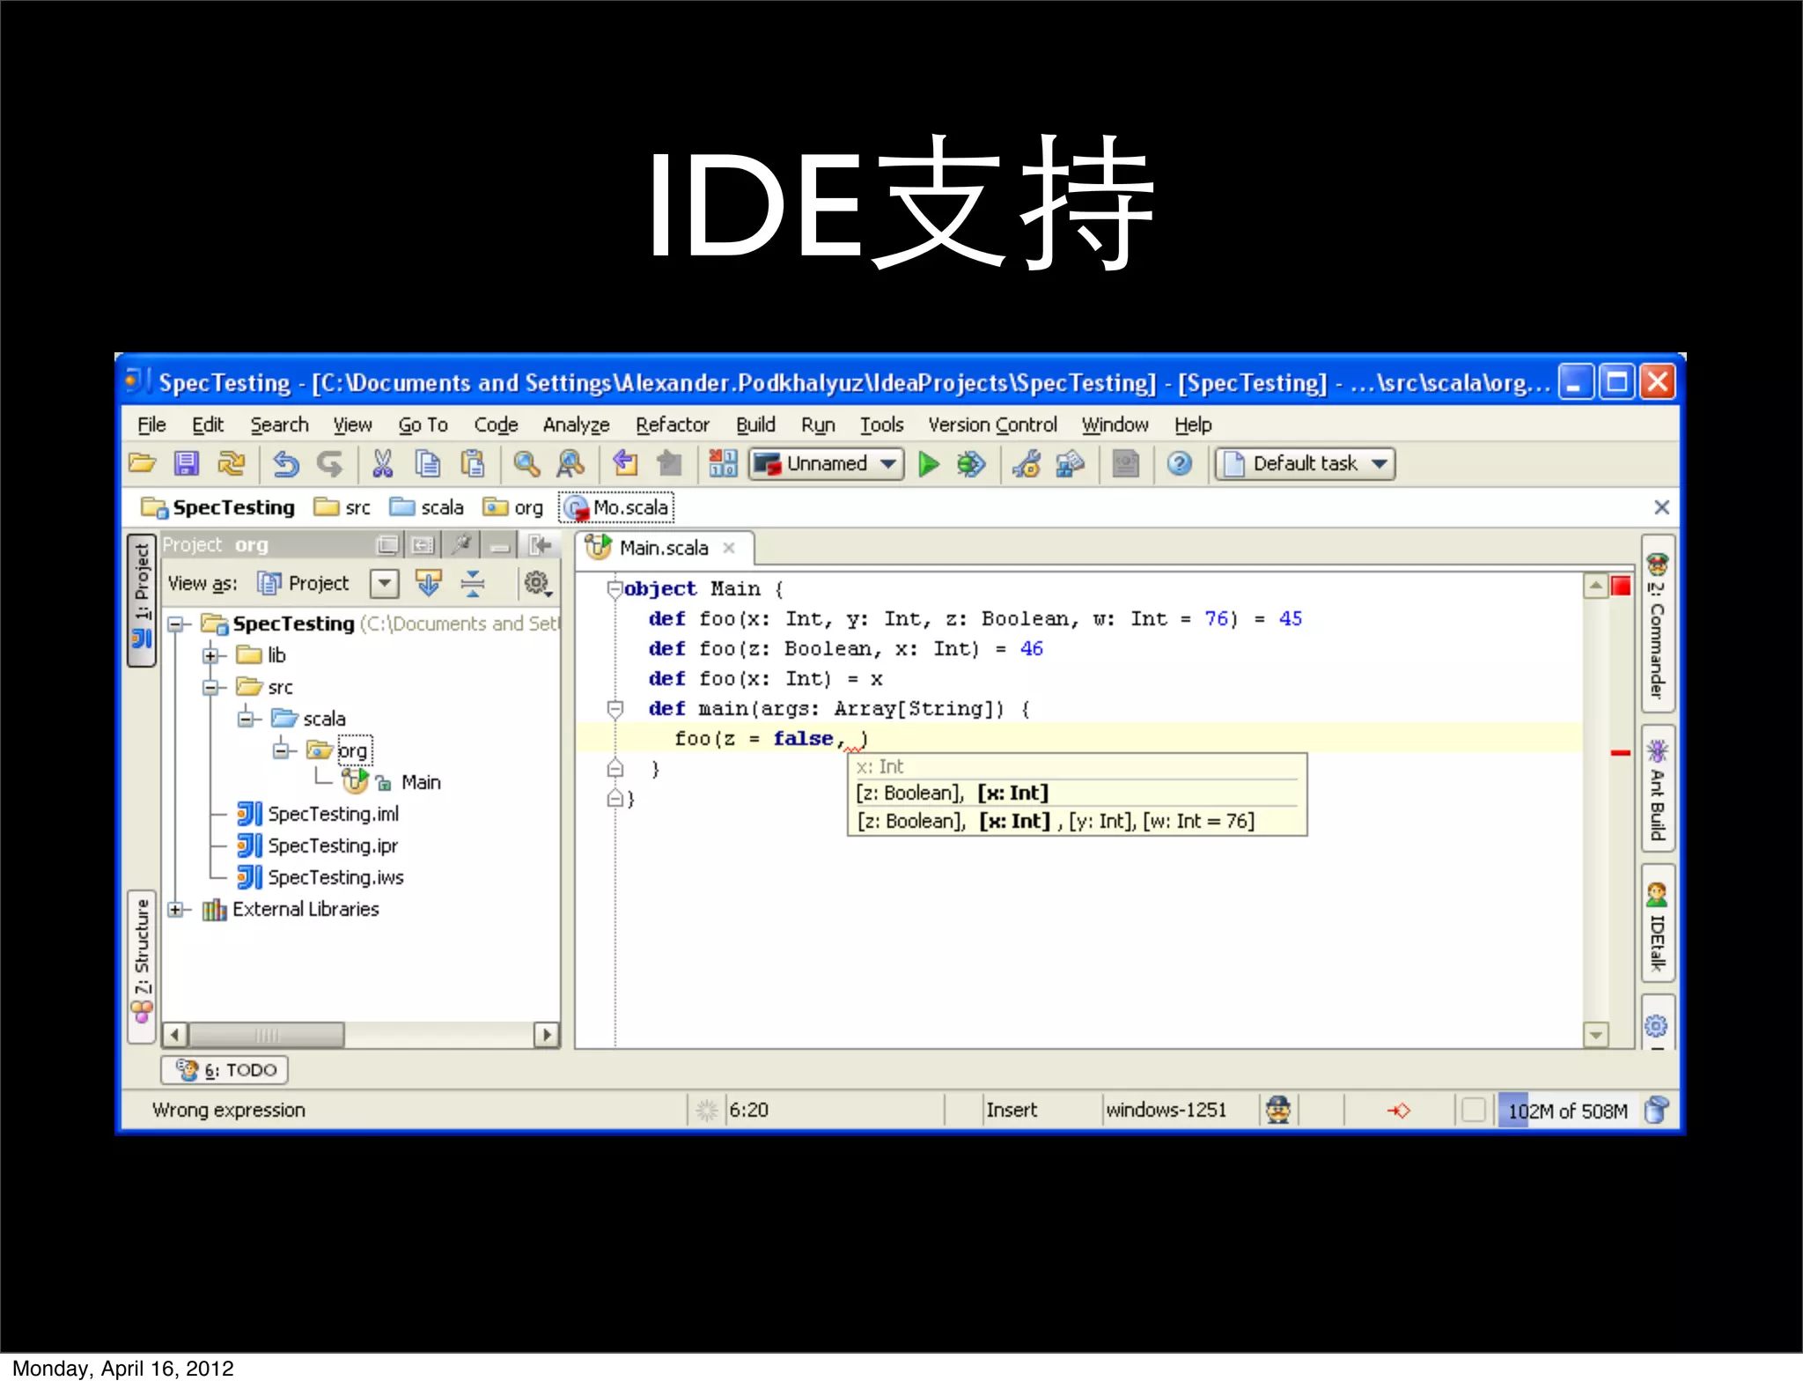Click the grey disabled toolbar icon
This screenshot has width=1803, height=1388.
(1125, 463)
